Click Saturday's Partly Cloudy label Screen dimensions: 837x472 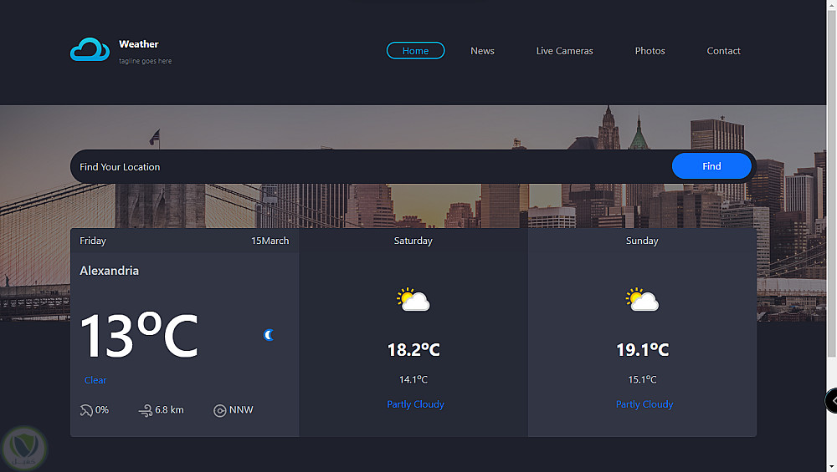[x=415, y=404]
